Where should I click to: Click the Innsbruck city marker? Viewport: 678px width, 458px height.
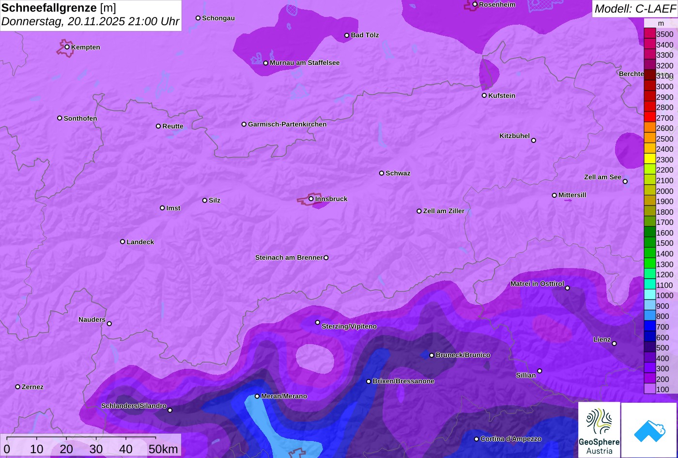point(311,199)
